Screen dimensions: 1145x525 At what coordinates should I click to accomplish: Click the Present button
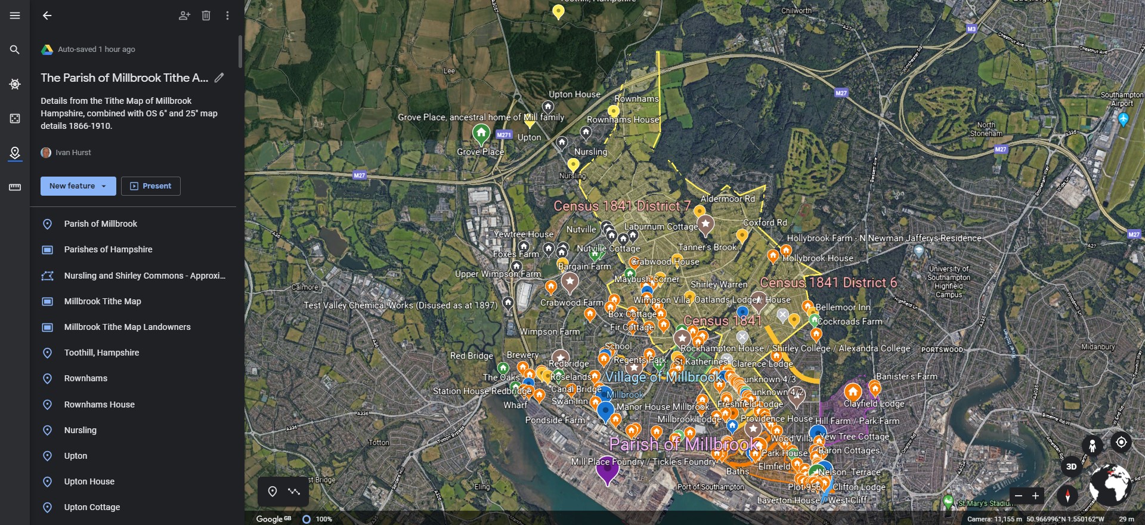pos(151,186)
